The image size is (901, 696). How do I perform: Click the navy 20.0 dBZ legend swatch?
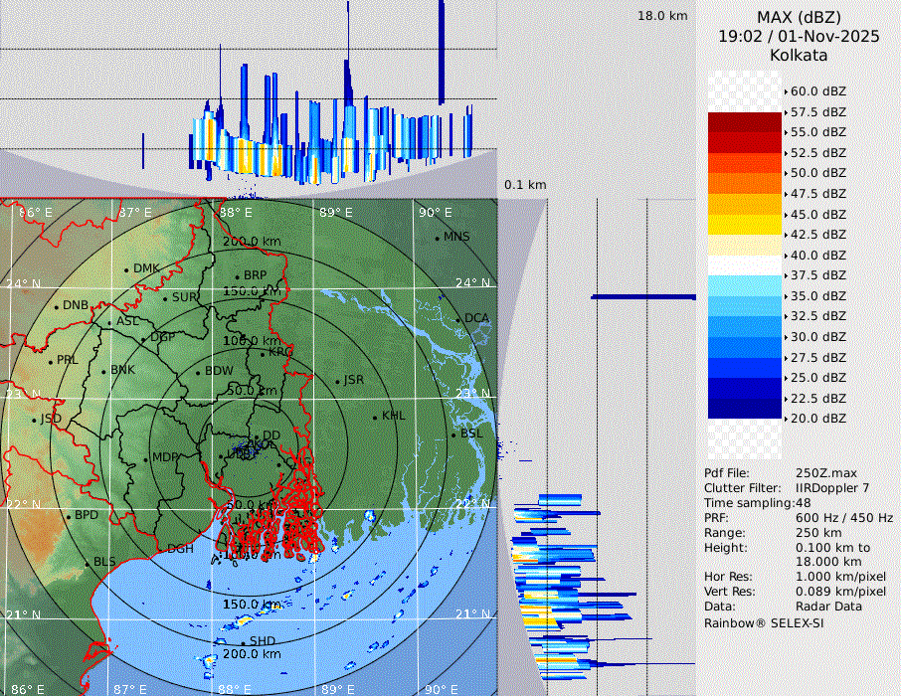(744, 409)
